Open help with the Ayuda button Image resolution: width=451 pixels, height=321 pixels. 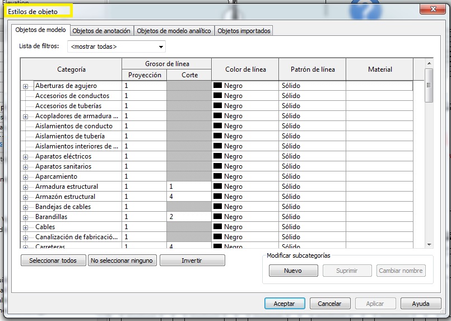click(421, 304)
